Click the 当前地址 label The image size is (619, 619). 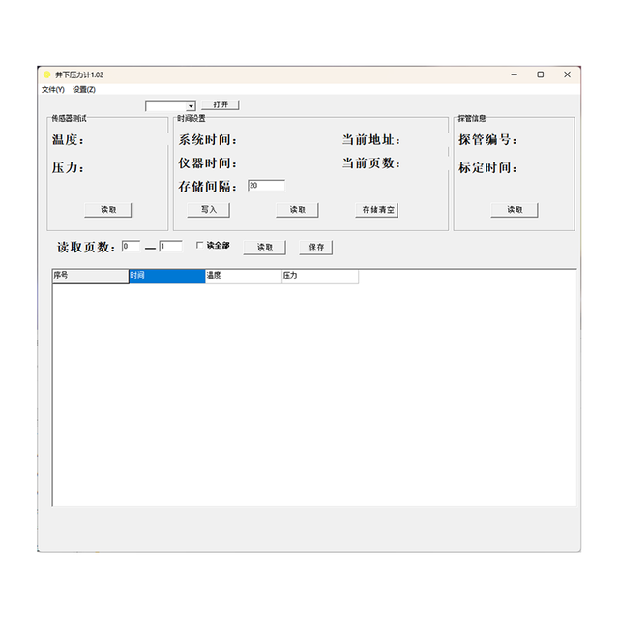371,139
